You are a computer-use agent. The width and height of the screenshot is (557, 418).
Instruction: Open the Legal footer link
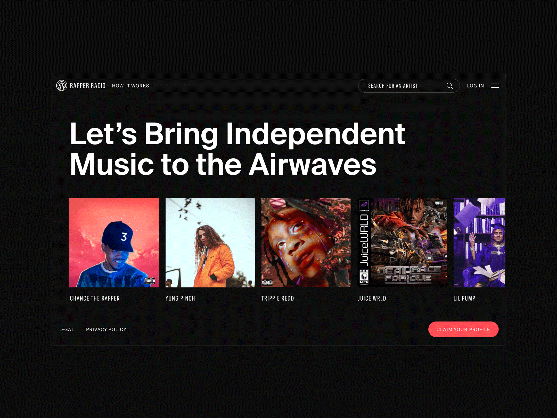coord(66,329)
